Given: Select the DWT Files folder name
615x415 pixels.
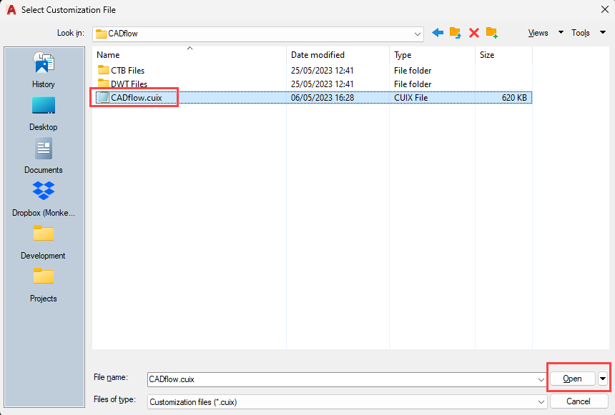Looking at the screenshot, I should 129,84.
